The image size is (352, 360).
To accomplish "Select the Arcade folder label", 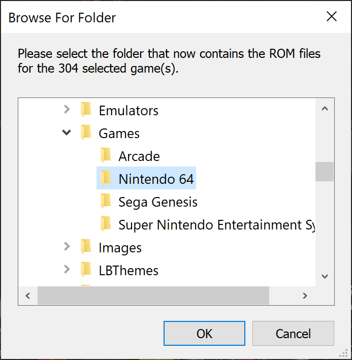I will coord(139,156).
